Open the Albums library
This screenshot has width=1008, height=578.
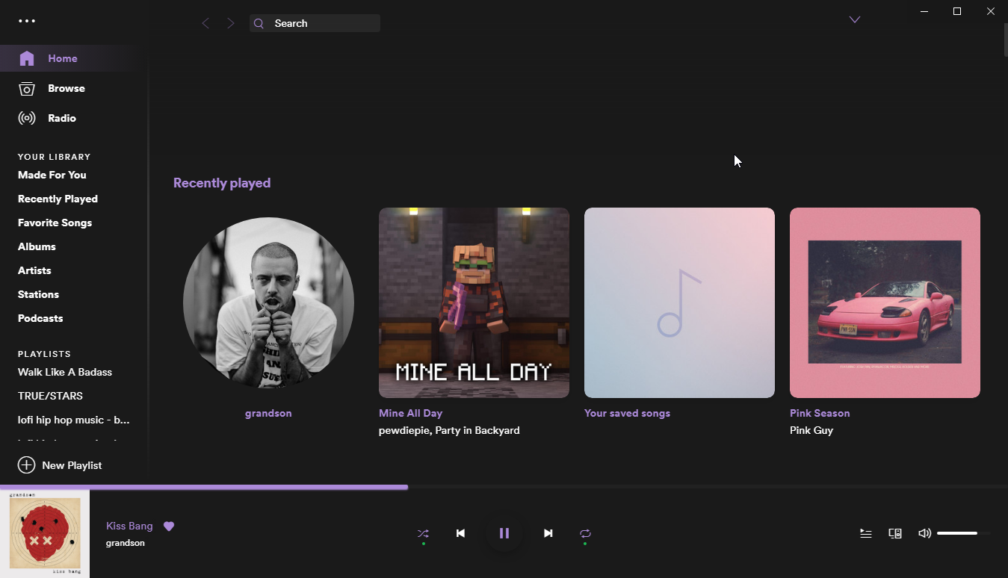[x=37, y=246]
